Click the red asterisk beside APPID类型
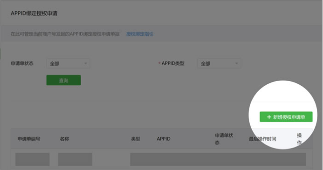 tap(159, 63)
